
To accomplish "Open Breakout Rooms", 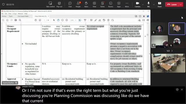I will click(110, 5).
